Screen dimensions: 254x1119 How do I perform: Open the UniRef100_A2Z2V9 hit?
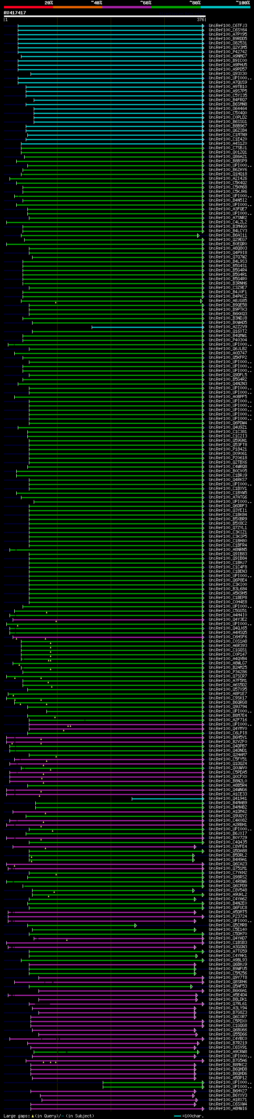coord(227,327)
